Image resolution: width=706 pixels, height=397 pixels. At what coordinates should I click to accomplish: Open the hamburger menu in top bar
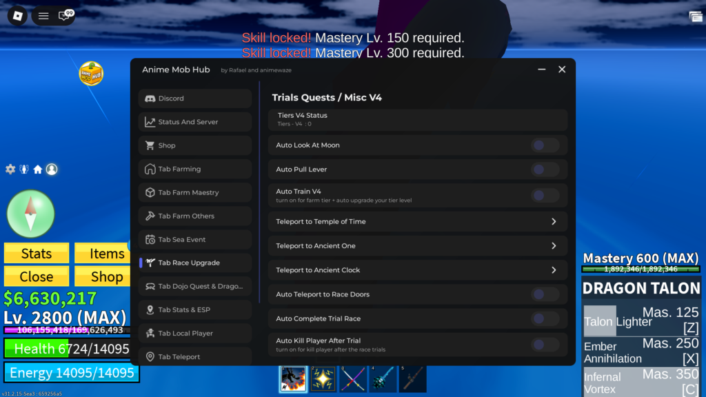(x=43, y=17)
